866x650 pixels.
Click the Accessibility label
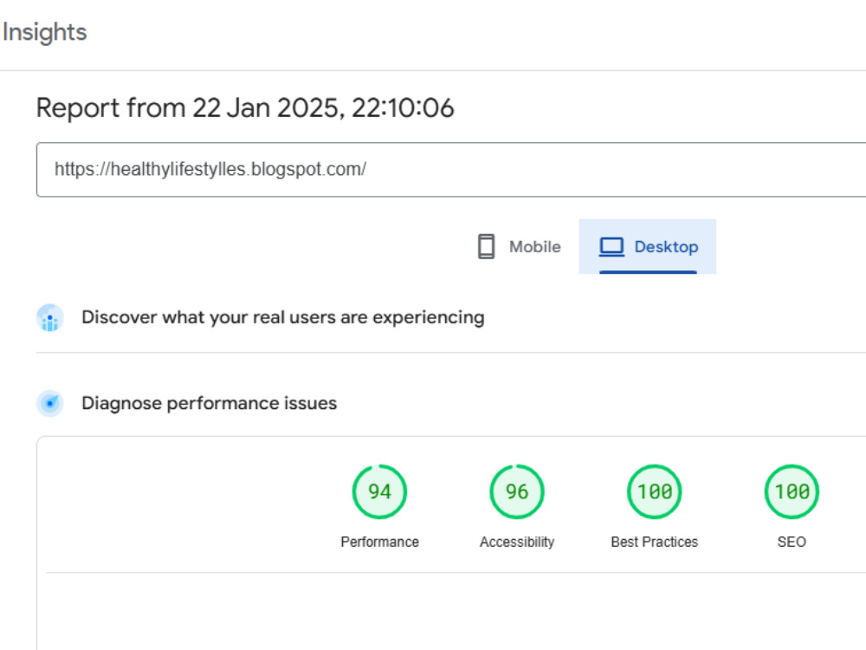pyautogui.click(x=517, y=543)
